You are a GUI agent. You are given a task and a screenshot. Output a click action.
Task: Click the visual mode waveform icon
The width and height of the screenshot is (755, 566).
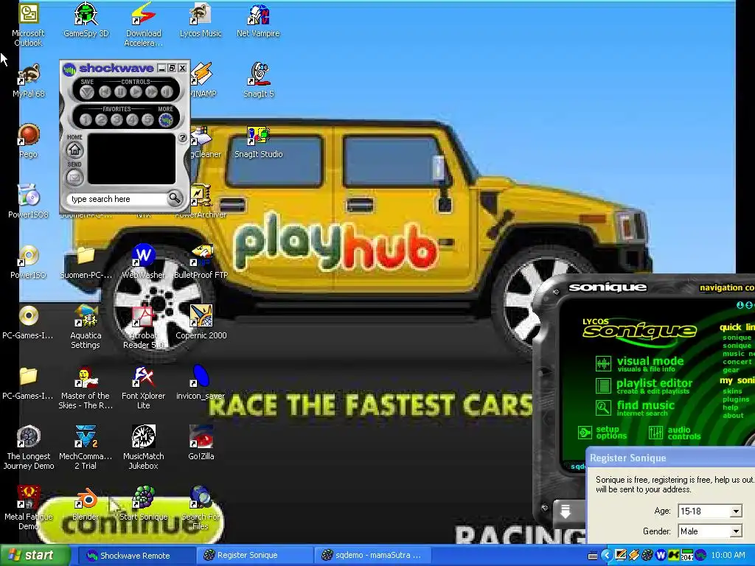pyautogui.click(x=603, y=364)
